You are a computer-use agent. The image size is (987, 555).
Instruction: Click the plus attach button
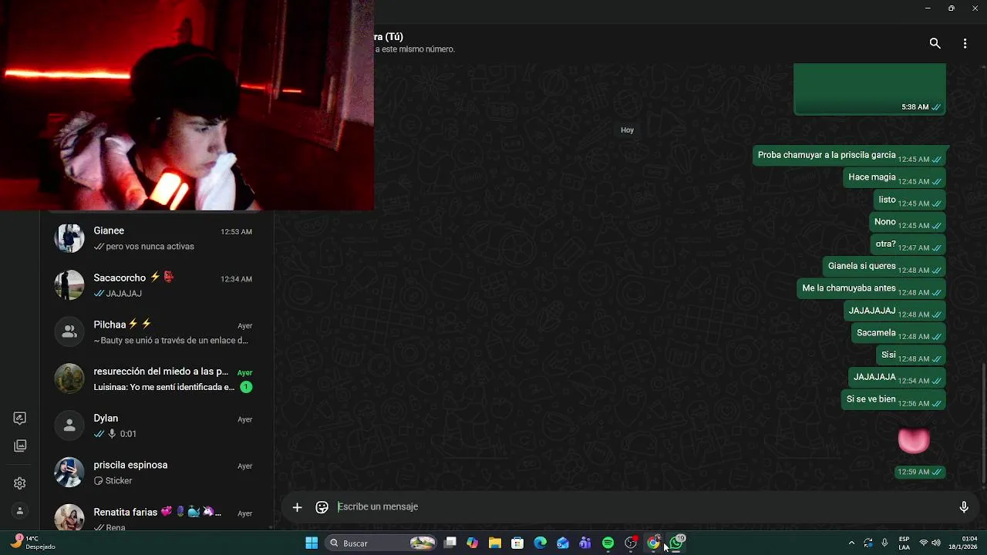click(297, 506)
